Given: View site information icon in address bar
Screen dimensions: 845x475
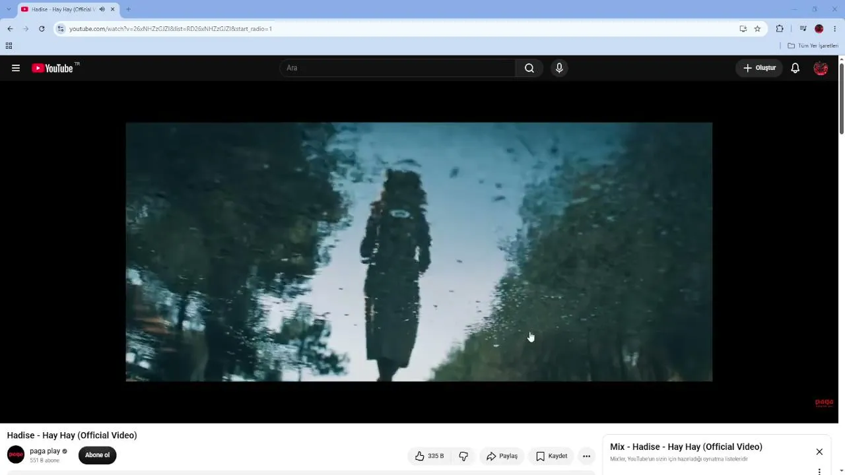Looking at the screenshot, I should click(61, 28).
